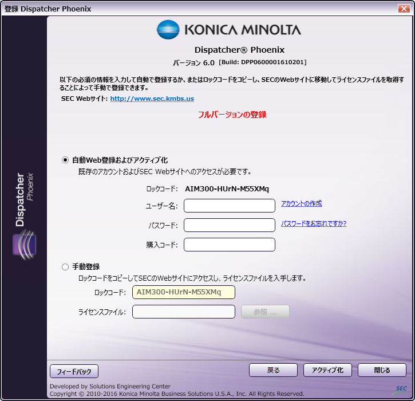
Task: Focus the ユーザー名 input field
Action: coord(230,206)
